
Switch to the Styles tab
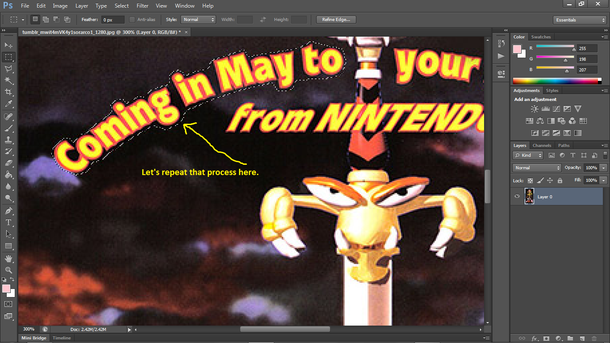[552, 91]
